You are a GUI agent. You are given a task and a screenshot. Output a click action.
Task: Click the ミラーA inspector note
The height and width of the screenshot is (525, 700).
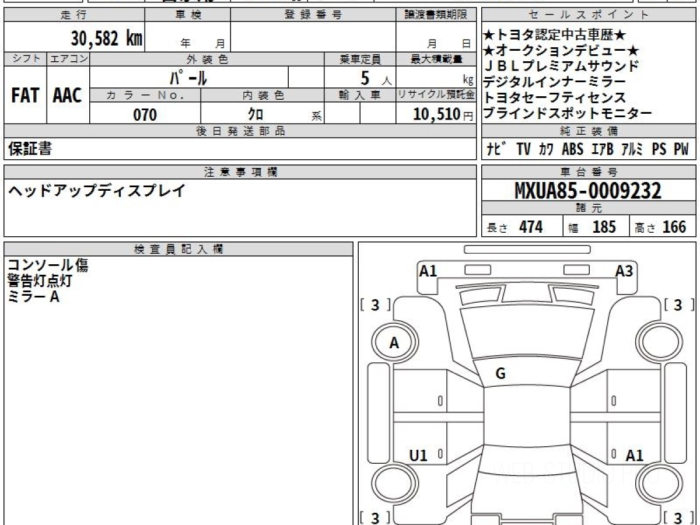[34, 296]
